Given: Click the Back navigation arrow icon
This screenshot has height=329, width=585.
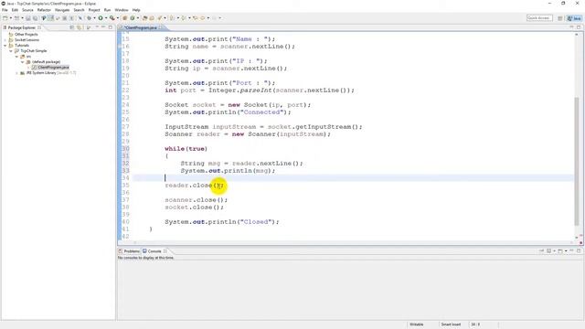Looking at the screenshot, I should click(x=203, y=18).
